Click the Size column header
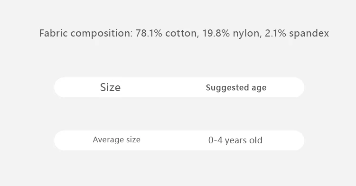356x186 pixels. tap(110, 87)
